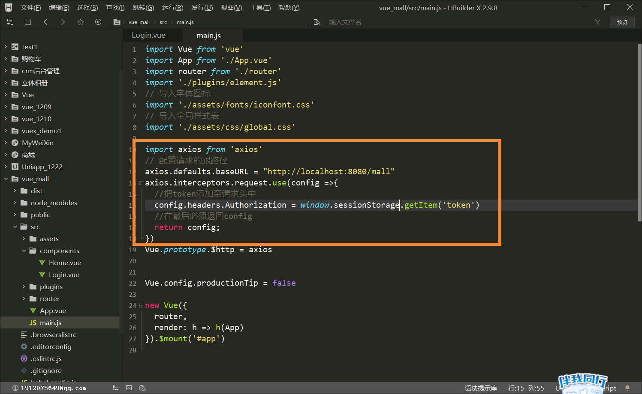Click the globe cloud icon in status bar
The image size is (642, 394).
tap(142, 388)
